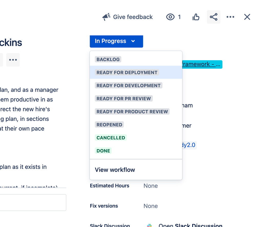Click the empty text input box
256x227 pixels.
click(x=33, y=203)
